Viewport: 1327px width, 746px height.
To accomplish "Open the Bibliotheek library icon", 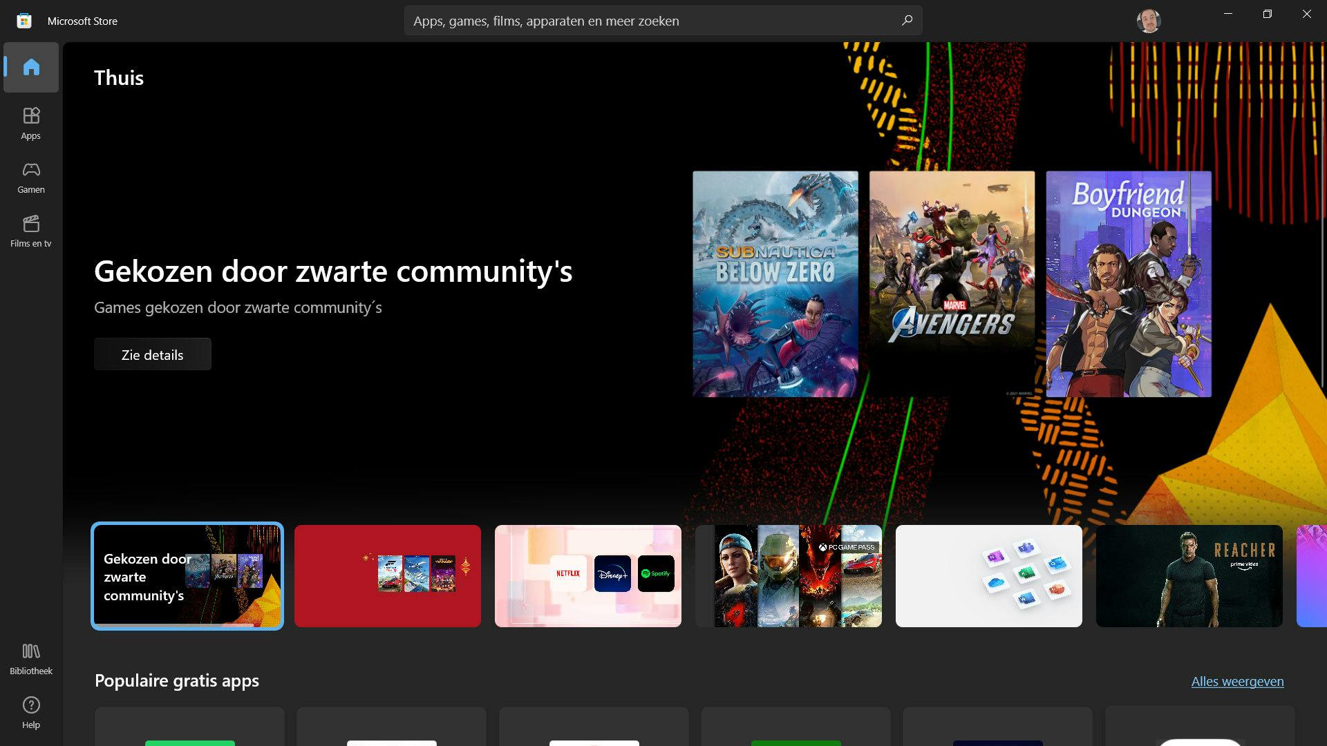I will (x=31, y=658).
